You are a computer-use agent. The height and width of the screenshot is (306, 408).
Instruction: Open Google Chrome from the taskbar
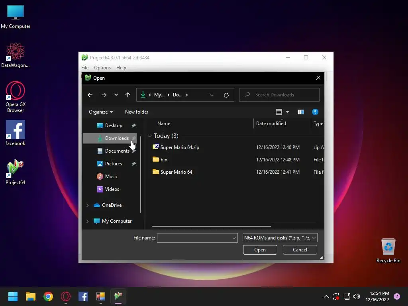tap(48, 296)
